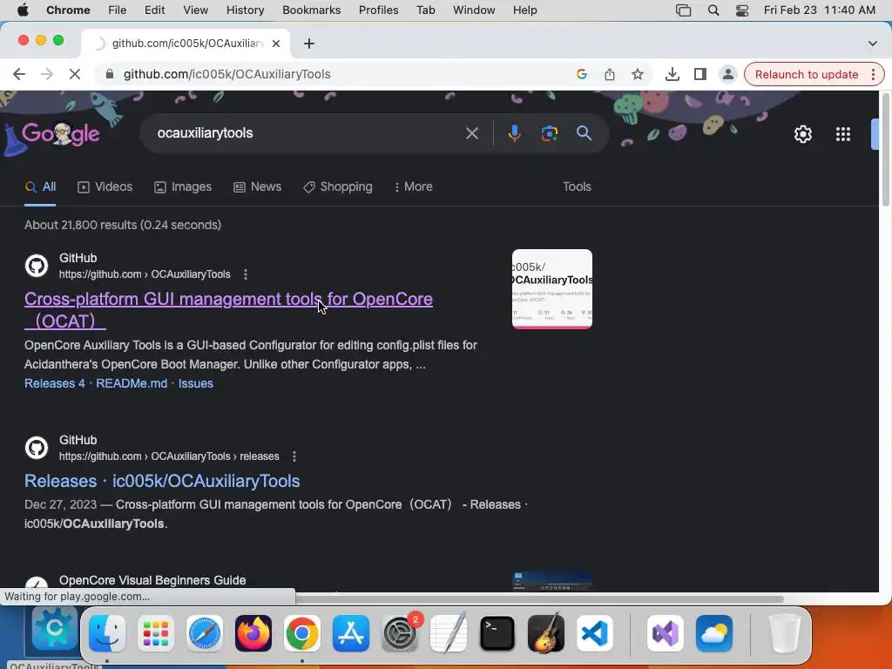Open Google quick settings gear

pyautogui.click(x=802, y=134)
